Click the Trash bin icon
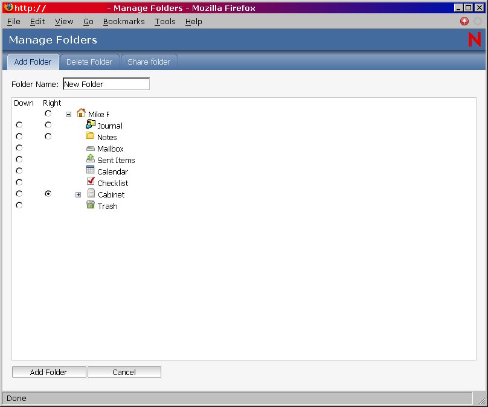 tap(90, 205)
